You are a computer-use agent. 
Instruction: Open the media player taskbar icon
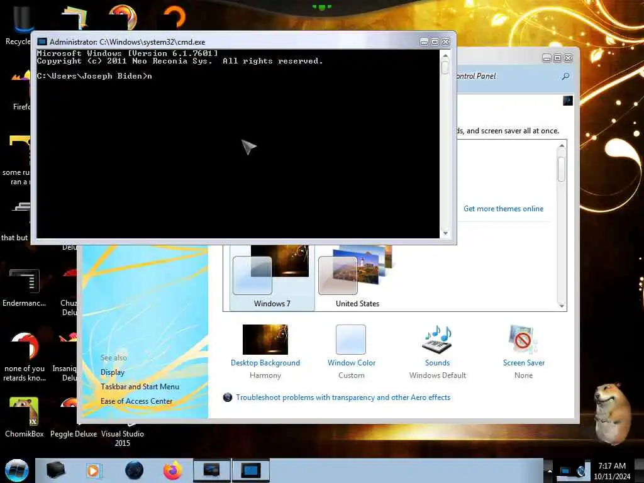[x=93, y=470]
